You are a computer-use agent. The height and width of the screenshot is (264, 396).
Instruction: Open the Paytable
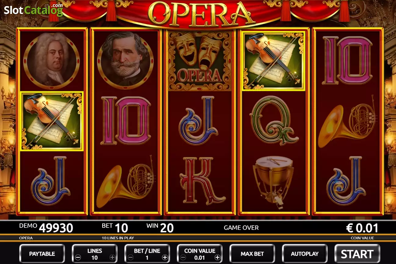click(x=42, y=254)
